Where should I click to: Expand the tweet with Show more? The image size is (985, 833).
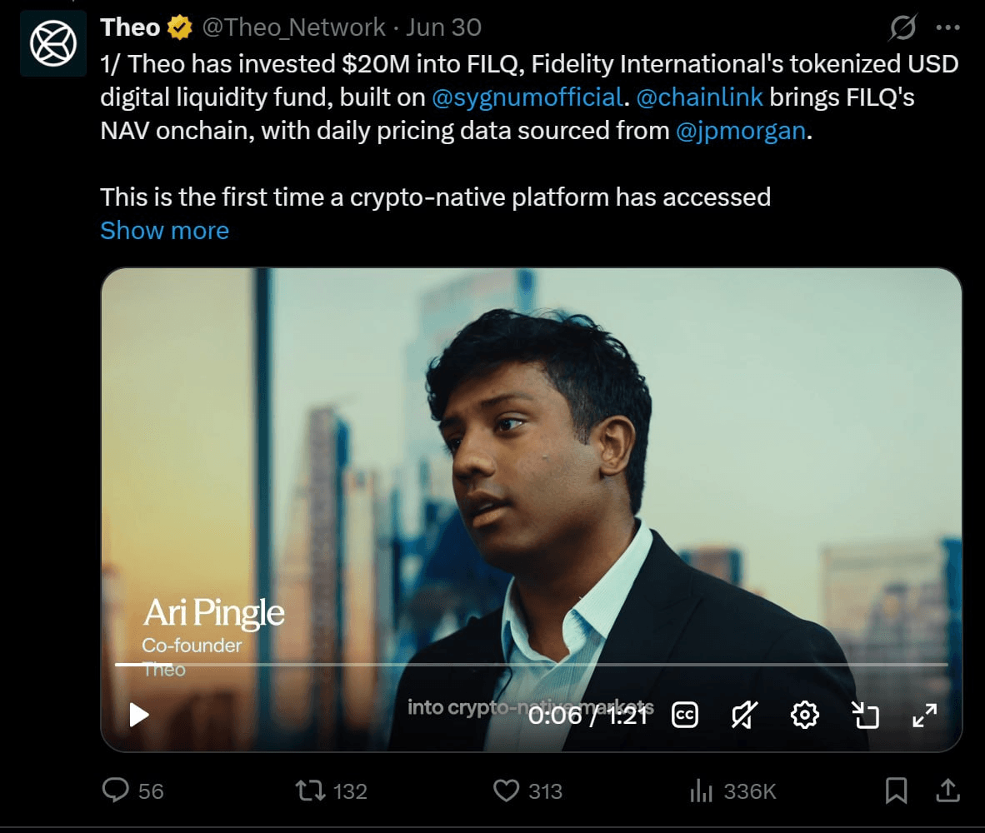coord(165,231)
